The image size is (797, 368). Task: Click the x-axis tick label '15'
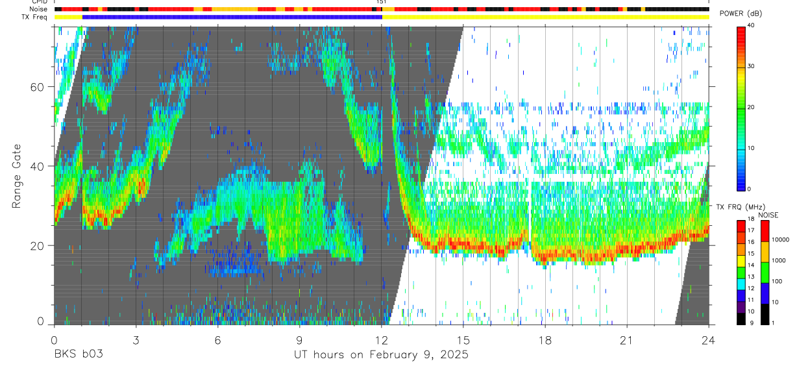click(463, 341)
